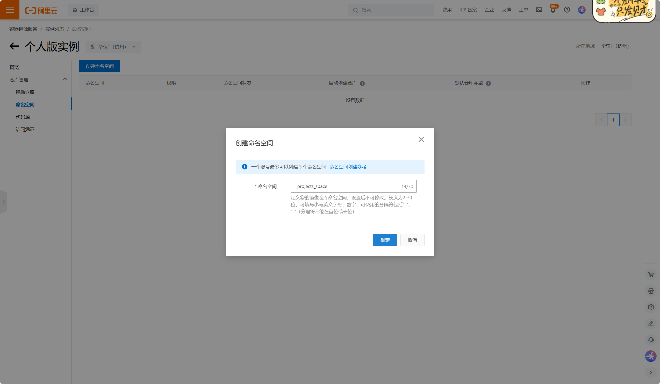Go back using the left arrow

14,46
